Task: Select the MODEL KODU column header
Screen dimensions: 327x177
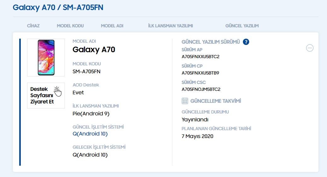Action: point(70,26)
